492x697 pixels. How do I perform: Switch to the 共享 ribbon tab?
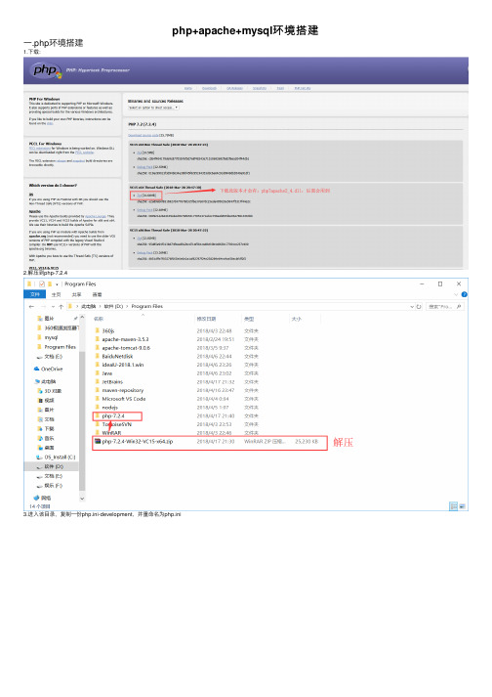click(x=76, y=294)
